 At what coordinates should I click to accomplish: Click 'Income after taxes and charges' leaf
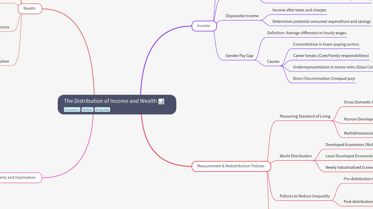tap(299, 10)
